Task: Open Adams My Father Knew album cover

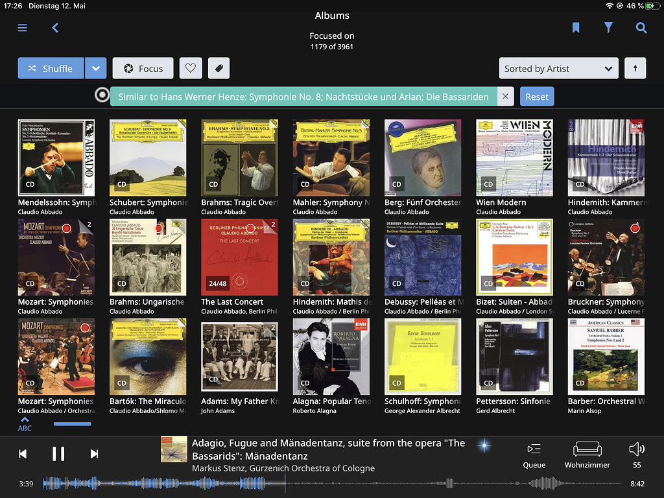Action: tap(240, 357)
